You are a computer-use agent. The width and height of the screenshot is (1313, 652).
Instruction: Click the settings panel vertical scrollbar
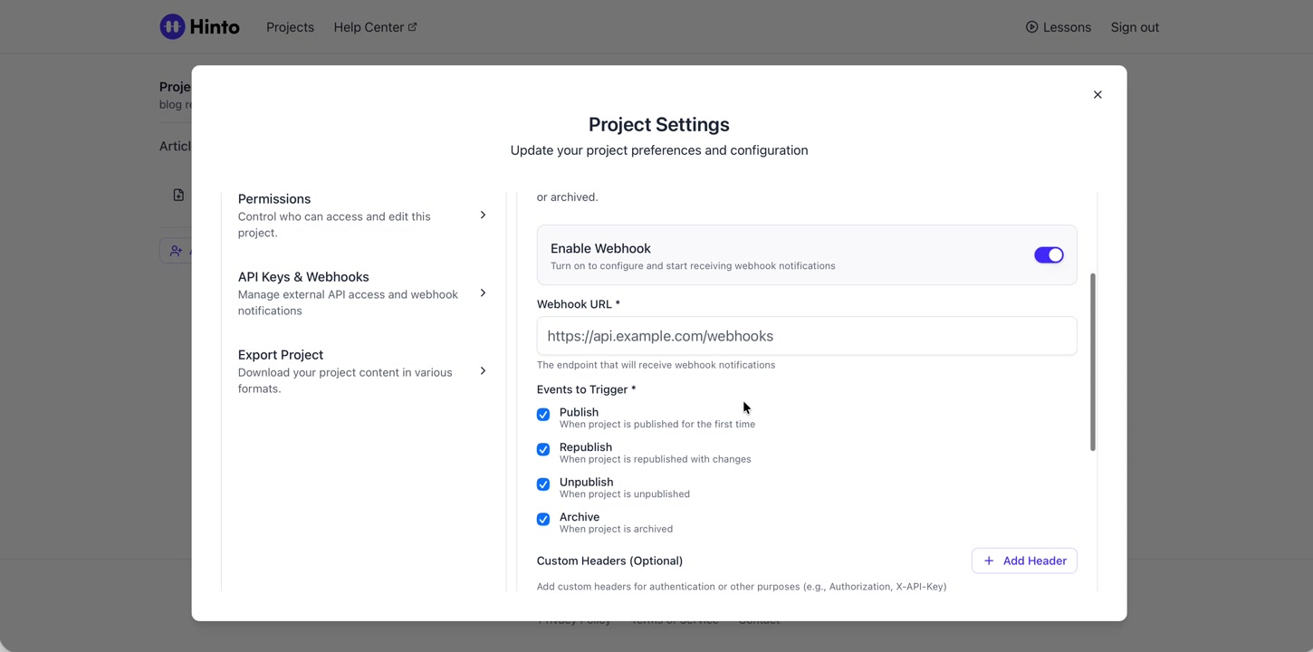pos(1093,362)
